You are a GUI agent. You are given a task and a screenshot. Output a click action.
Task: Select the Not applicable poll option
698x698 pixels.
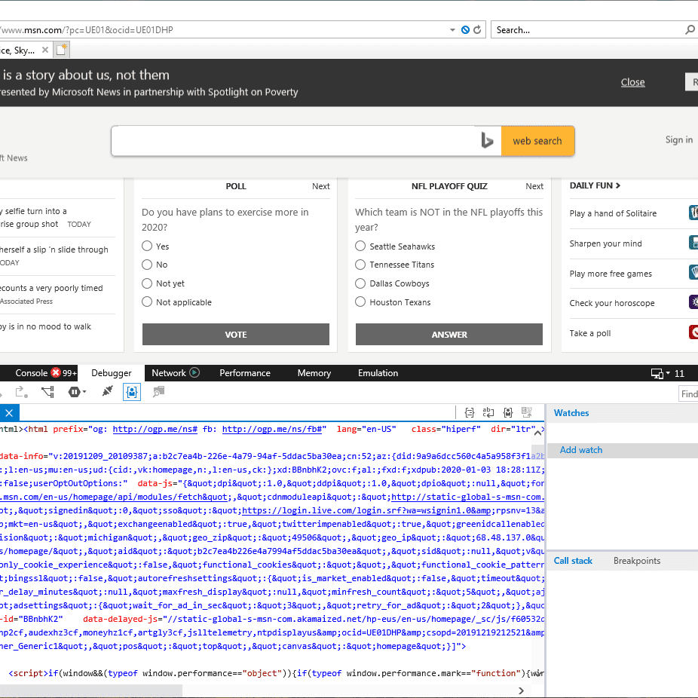tap(147, 302)
